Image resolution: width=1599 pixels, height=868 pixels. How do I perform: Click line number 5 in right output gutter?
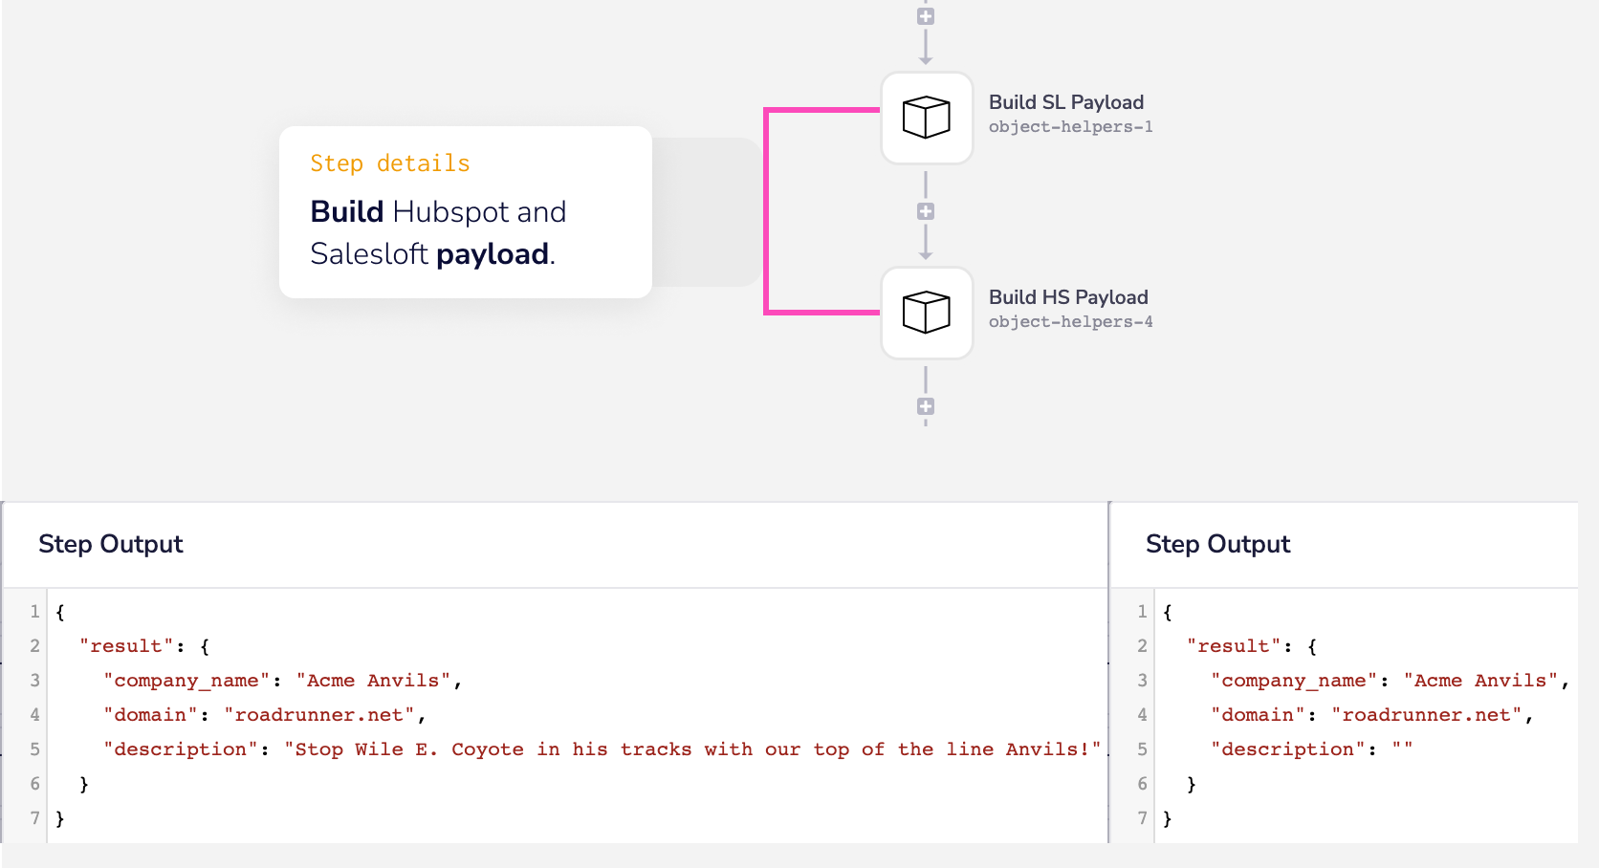click(1142, 749)
